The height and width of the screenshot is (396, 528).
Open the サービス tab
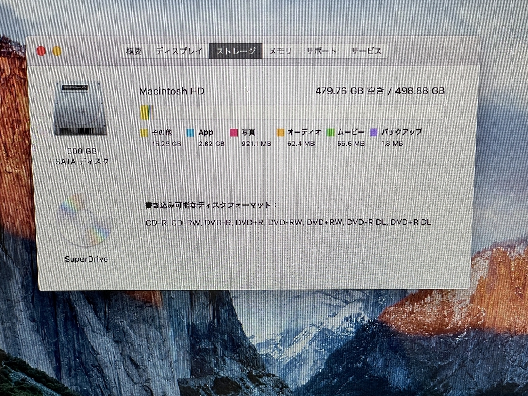[x=366, y=51]
